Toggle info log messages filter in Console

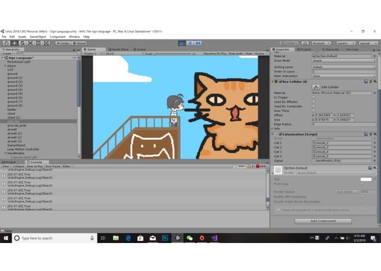click(240, 166)
